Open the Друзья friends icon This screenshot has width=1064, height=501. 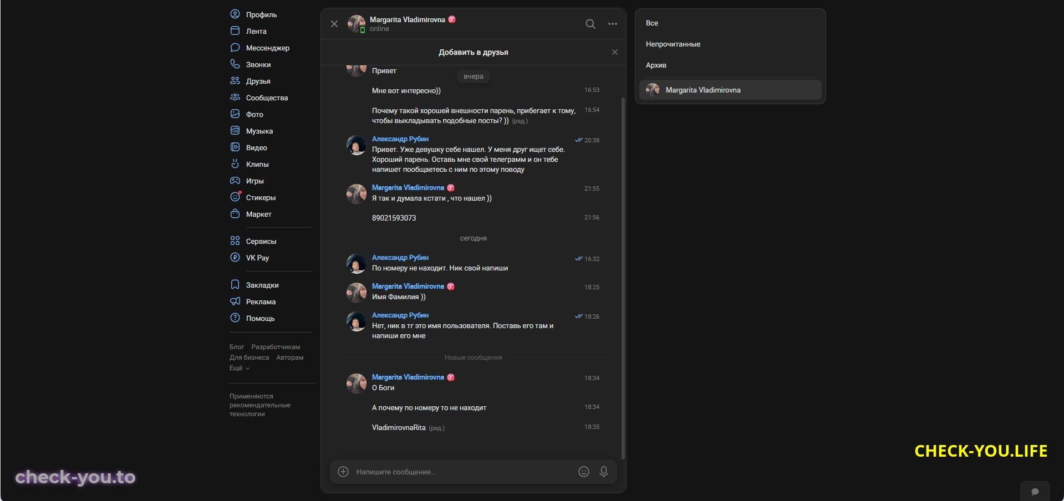(x=235, y=80)
